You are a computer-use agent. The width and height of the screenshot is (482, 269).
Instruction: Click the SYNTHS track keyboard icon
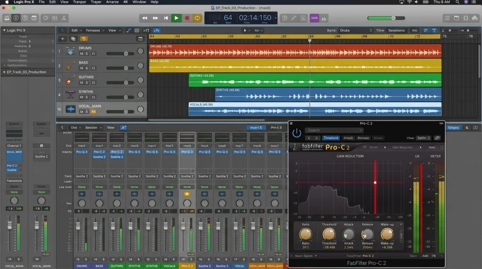(x=71, y=95)
